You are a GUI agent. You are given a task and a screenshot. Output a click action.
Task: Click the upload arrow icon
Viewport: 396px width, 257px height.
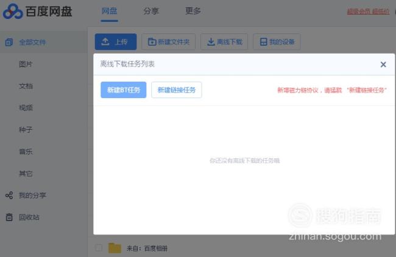tap(105, 41)
